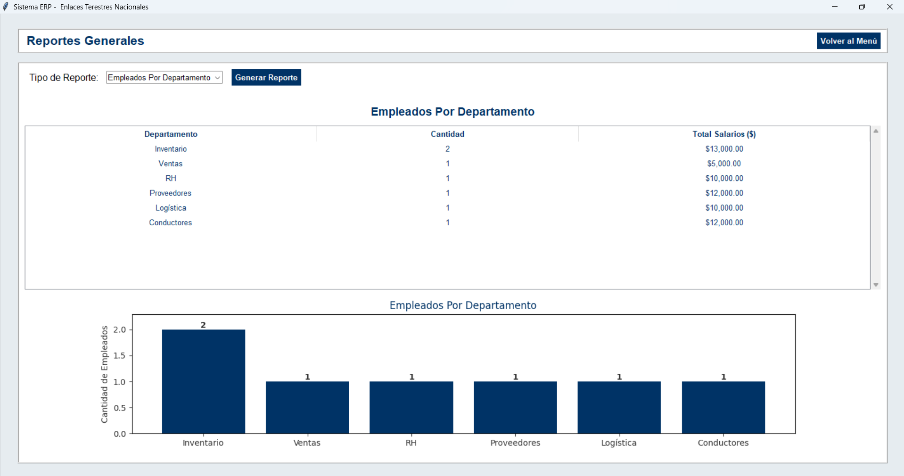Viewport: 904px width, 476px height.
Task: Click the Inventario bar in chart
Action: point(204,381)
